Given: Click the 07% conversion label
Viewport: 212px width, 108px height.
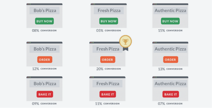Looking at the screenshot, I should pyautogui.click(x=170, y=104).
